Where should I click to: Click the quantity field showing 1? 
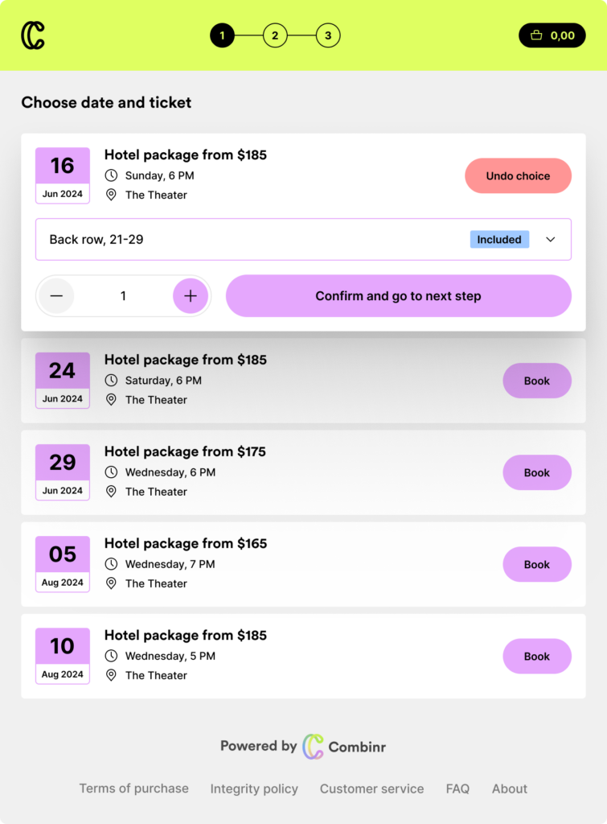123,296
